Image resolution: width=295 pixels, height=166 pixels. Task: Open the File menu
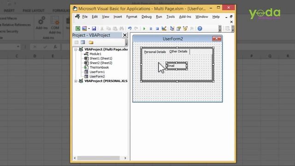click(85, 17)
